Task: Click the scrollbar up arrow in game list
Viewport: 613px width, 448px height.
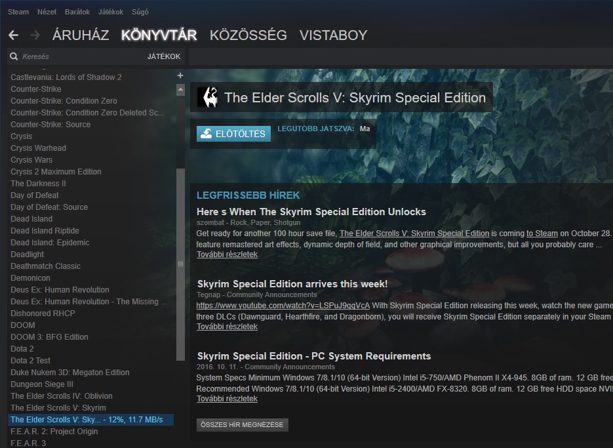Action: pos(180,90)
